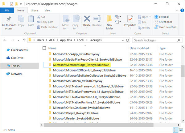Click AppData in the breadcrumb path
The width and height of the screenshot is (185, 133).
(66, 40)
